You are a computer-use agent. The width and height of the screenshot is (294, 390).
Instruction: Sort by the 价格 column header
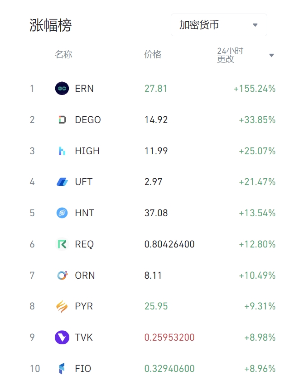point(153,55)
